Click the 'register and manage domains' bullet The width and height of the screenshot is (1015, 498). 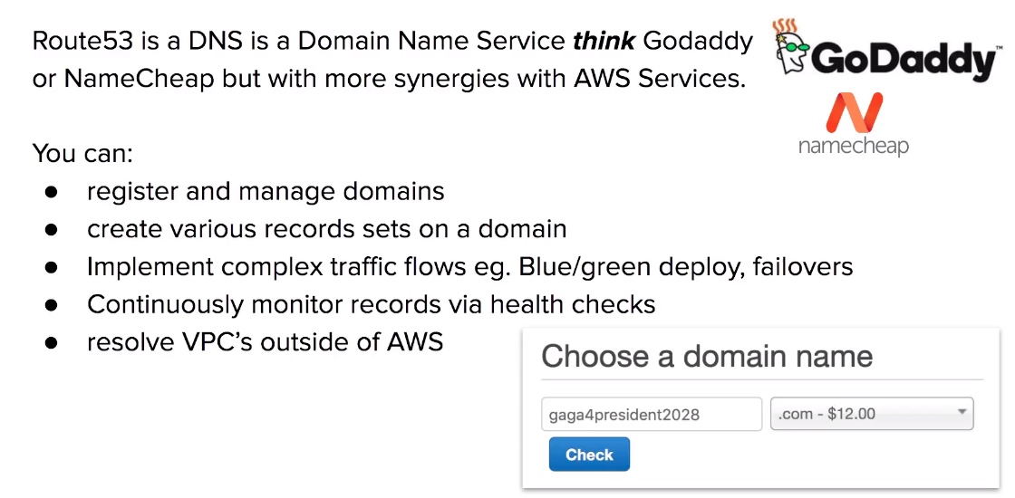pyautogui.click(x=266, y=191)
